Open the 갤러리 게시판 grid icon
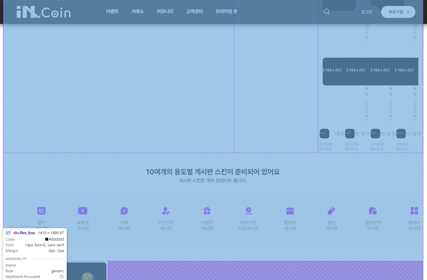The width and height of the screenshot is (427, 280). (x=414, y=211)
